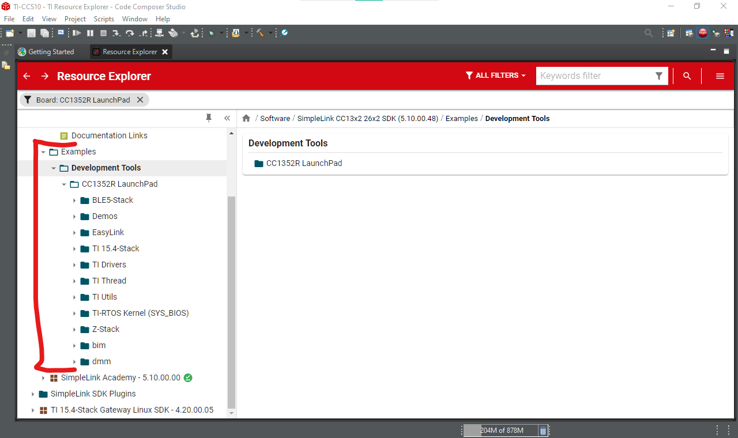Open the Help menu
738x438 pixels.
point(163,19)
